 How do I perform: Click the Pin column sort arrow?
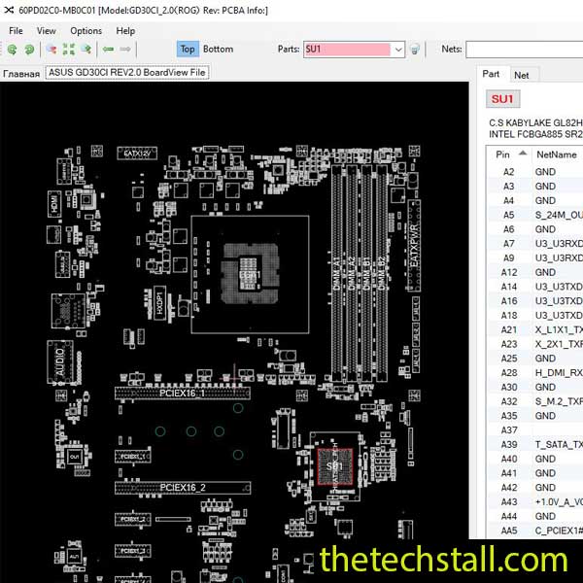click(523, 153)
